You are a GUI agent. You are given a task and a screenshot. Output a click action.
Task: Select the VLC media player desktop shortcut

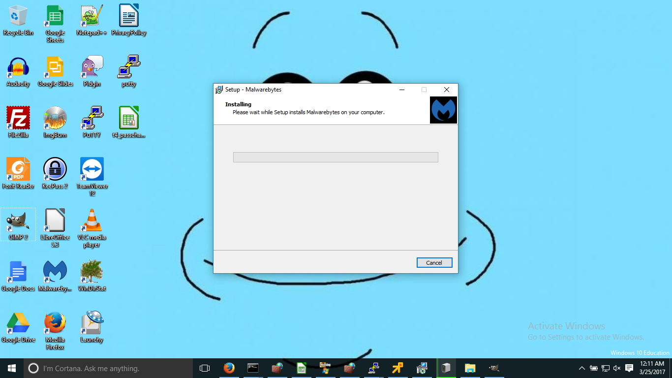tap(92, 228)
